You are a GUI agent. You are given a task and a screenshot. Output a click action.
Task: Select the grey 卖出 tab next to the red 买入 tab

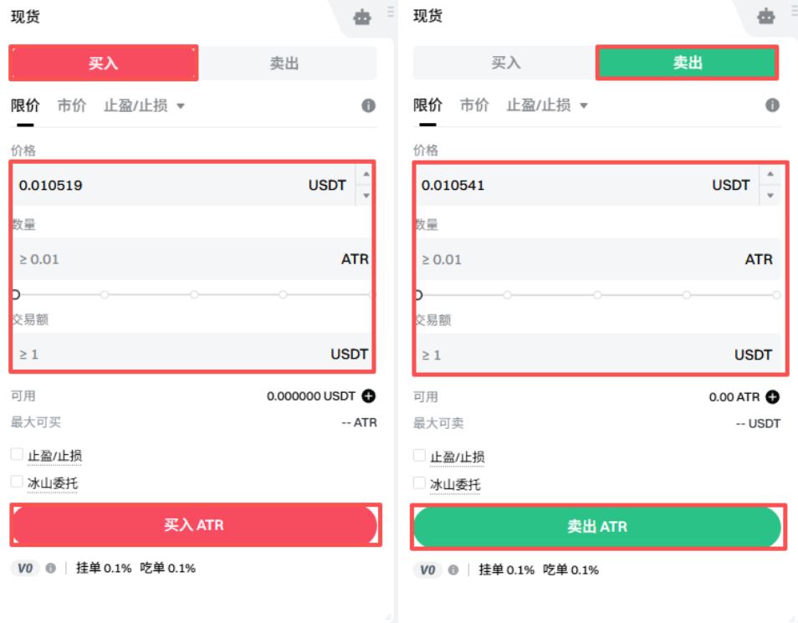pyautogui.click(x=284, y=64)
